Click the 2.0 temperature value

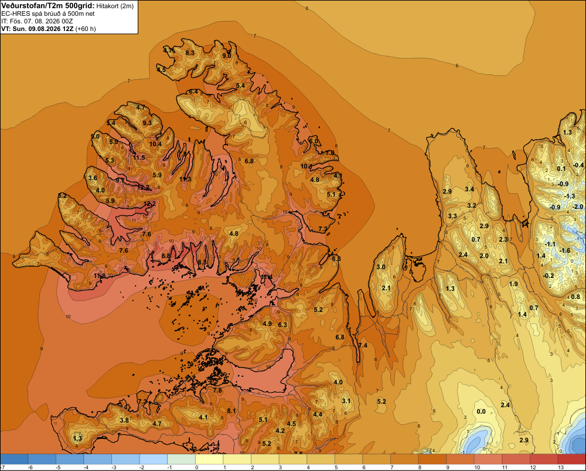pyautogui.click(x=484, y=256)
